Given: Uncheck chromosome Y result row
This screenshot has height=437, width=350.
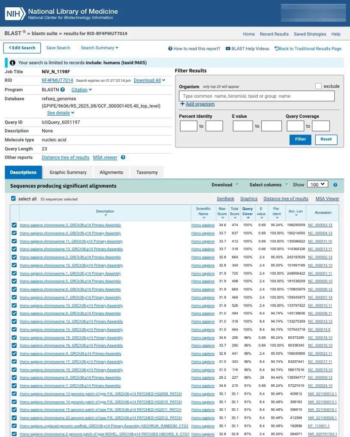Looking at the screenshot, I should point(14,386).
